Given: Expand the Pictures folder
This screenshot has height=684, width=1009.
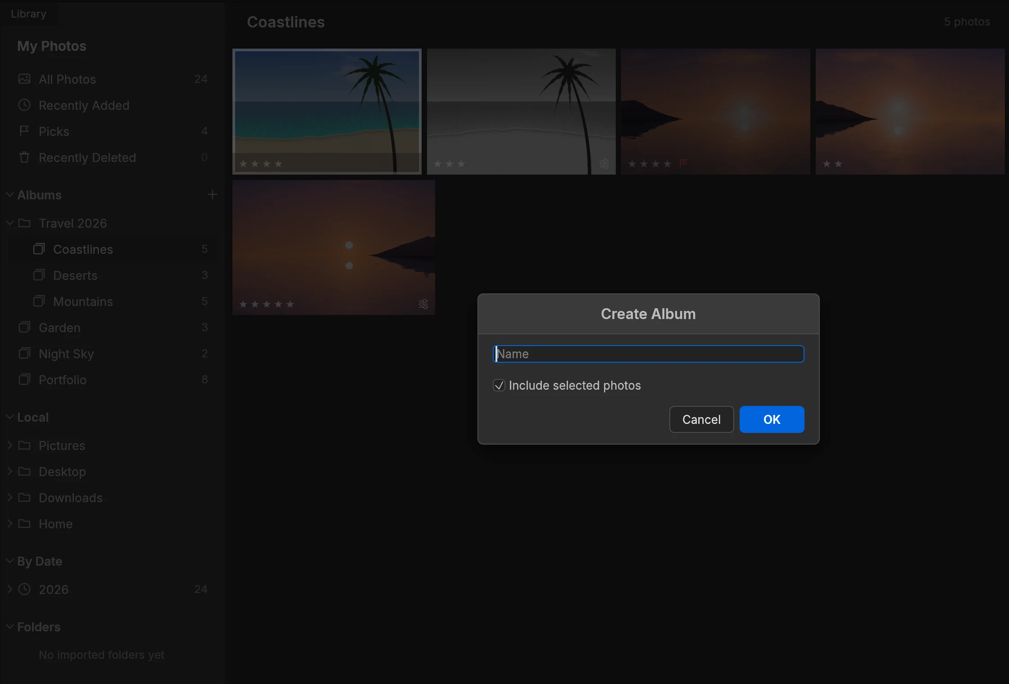Looking at the screenshot, I should pos(9,445).
